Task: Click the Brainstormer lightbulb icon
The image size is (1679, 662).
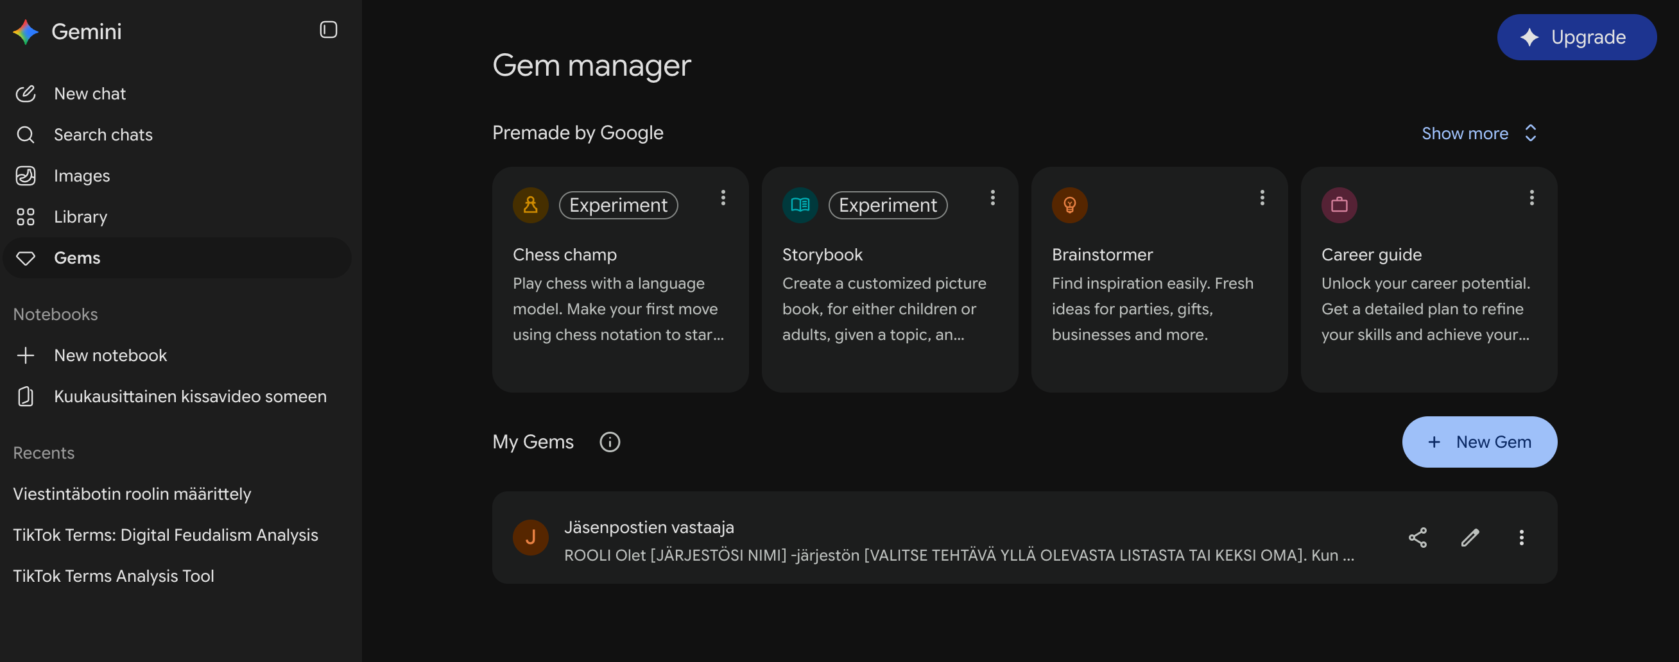Action: tap(1069, 205)
